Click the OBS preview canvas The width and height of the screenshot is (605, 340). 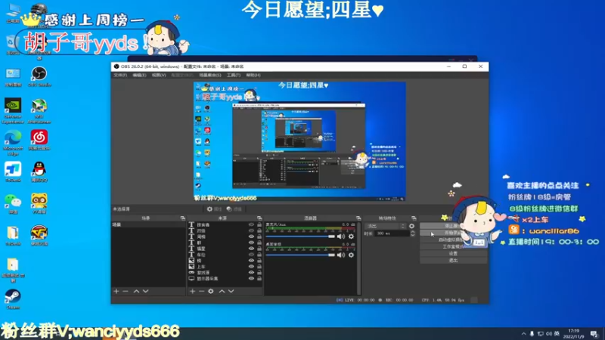(x=299, y=141)
